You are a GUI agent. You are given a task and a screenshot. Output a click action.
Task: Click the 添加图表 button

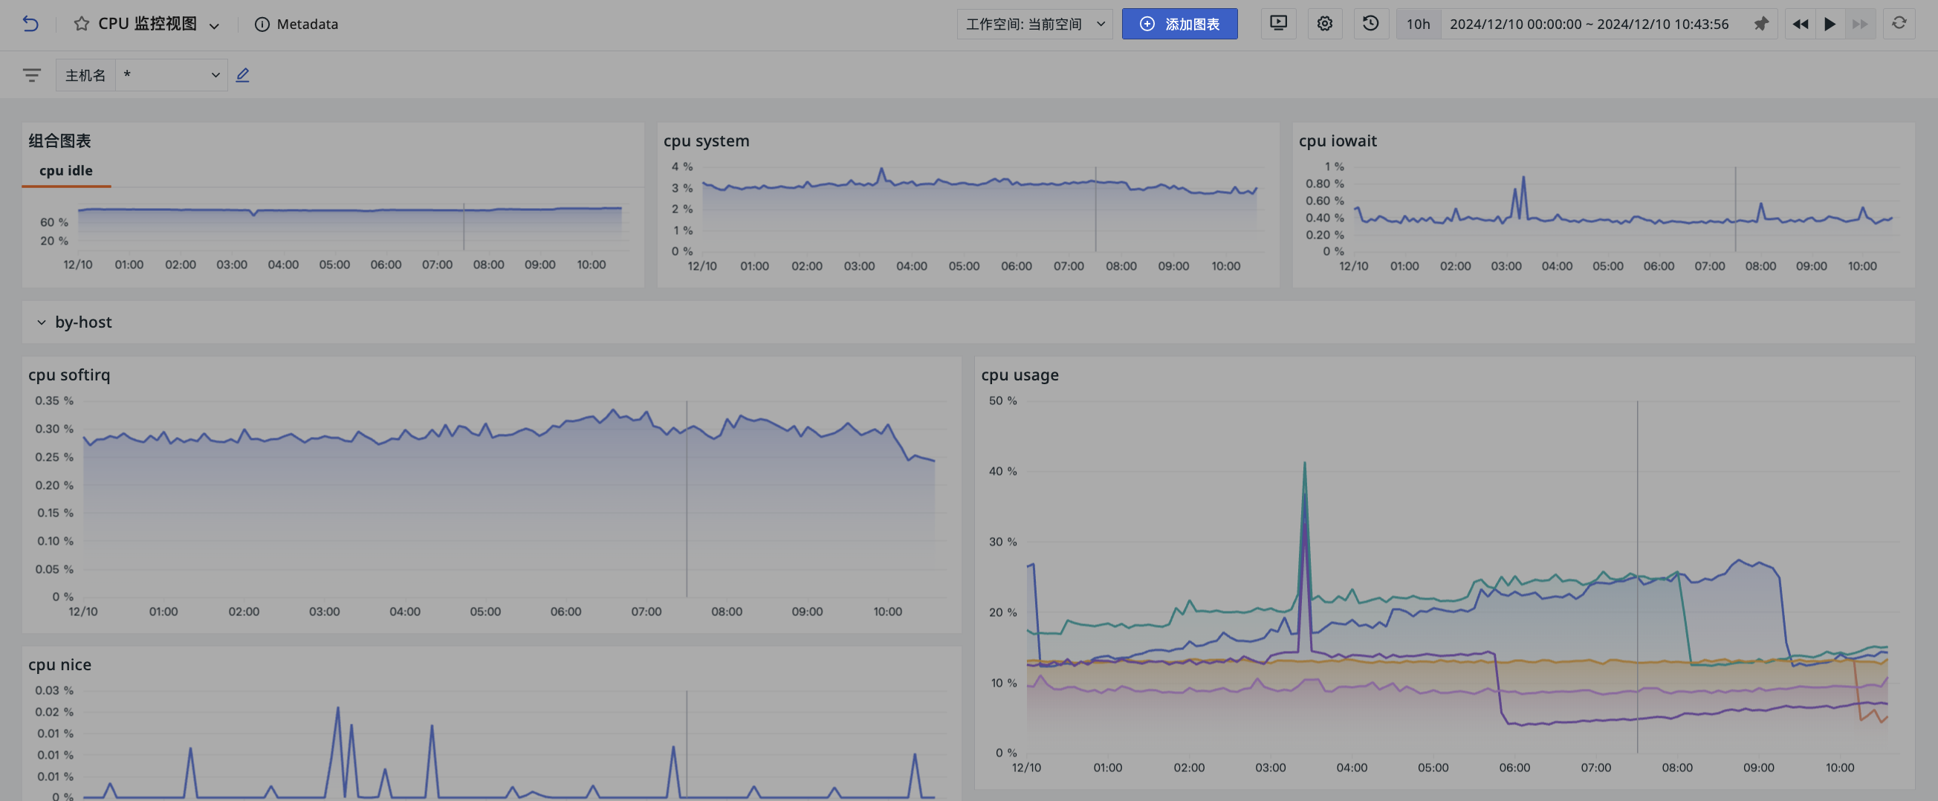(x=1179, y=24)
